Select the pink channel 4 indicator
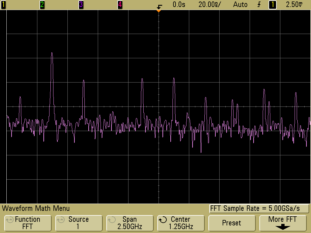Viewport: 311px width, 233px height. [x=120, y=5]
